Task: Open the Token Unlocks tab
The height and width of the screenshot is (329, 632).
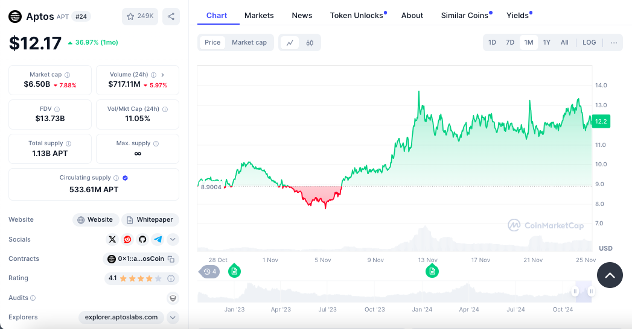Action: [357, 16]
